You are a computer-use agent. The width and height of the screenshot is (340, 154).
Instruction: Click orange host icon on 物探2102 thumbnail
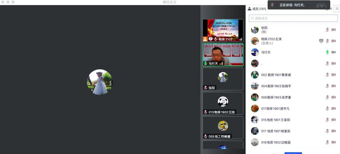205,39
